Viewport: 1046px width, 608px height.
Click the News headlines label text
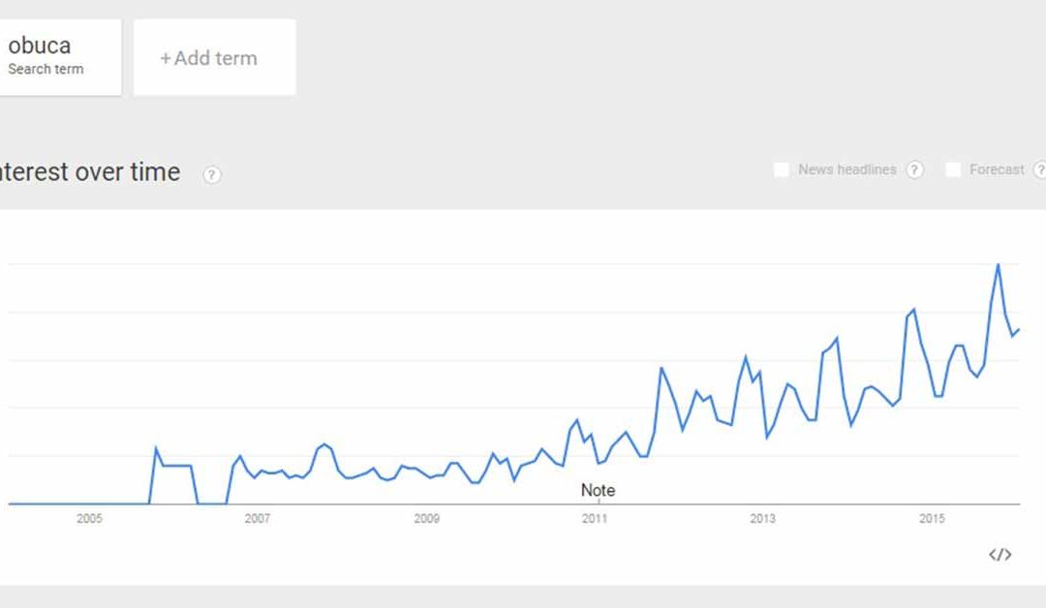pyautogui.click(x=846, y=170)
